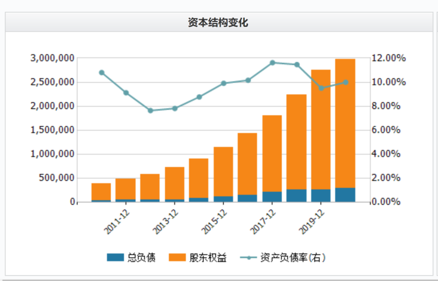Select the 2019-12 orange equity bar
Screen dimensions: 438x281
pyautogui.click(x=320, y=129)
